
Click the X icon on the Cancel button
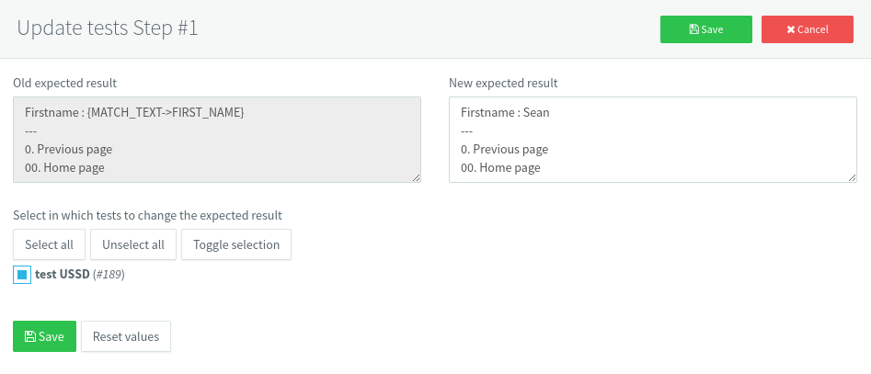[x=791, y=29]
